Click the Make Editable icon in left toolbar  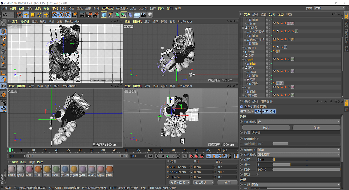click(3, 23)
